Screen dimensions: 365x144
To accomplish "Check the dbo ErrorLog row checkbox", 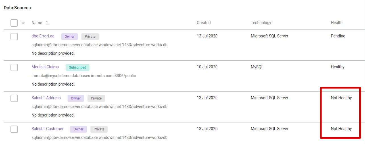I will (14, 37).
